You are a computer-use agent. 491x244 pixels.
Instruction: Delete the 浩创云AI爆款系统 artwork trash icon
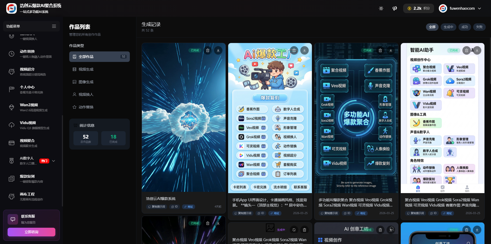pos(208,50)
